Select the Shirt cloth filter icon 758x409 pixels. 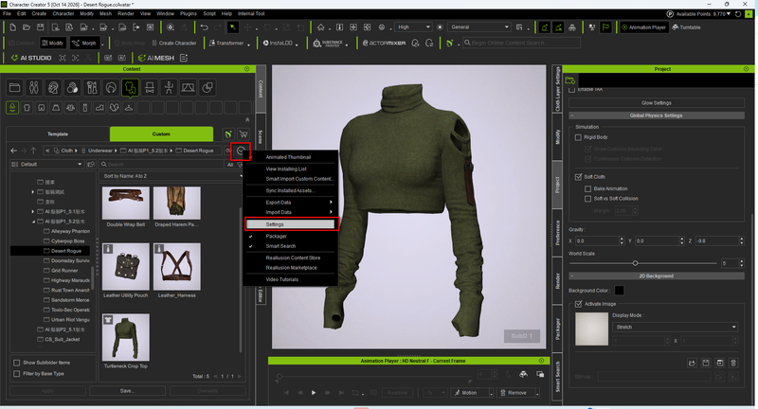coord(27,108)
